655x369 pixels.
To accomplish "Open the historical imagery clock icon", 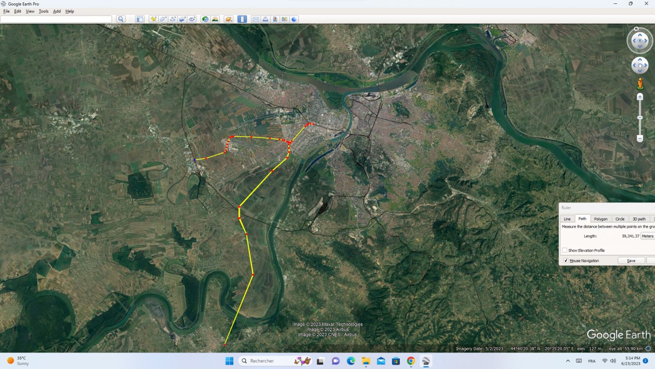I will [205, 19].
